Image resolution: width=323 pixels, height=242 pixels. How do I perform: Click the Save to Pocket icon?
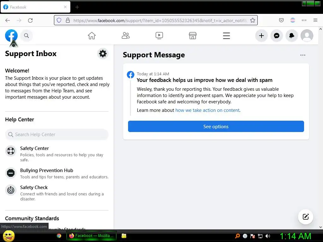(281, 20)
